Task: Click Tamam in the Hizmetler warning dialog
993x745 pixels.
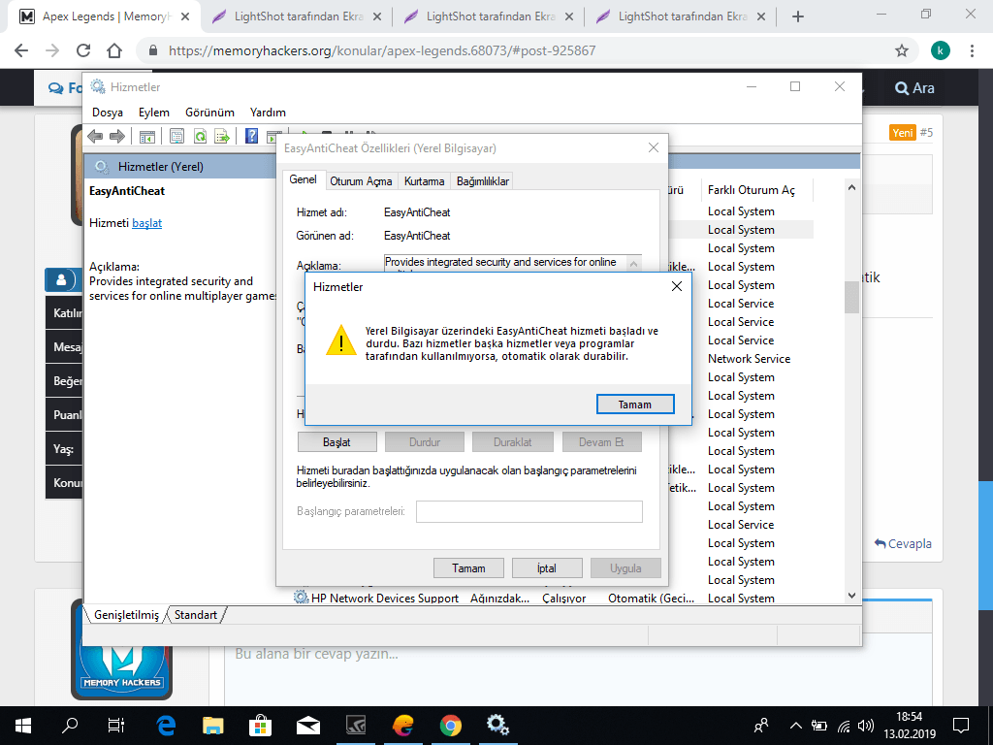Action: (635, 405)
